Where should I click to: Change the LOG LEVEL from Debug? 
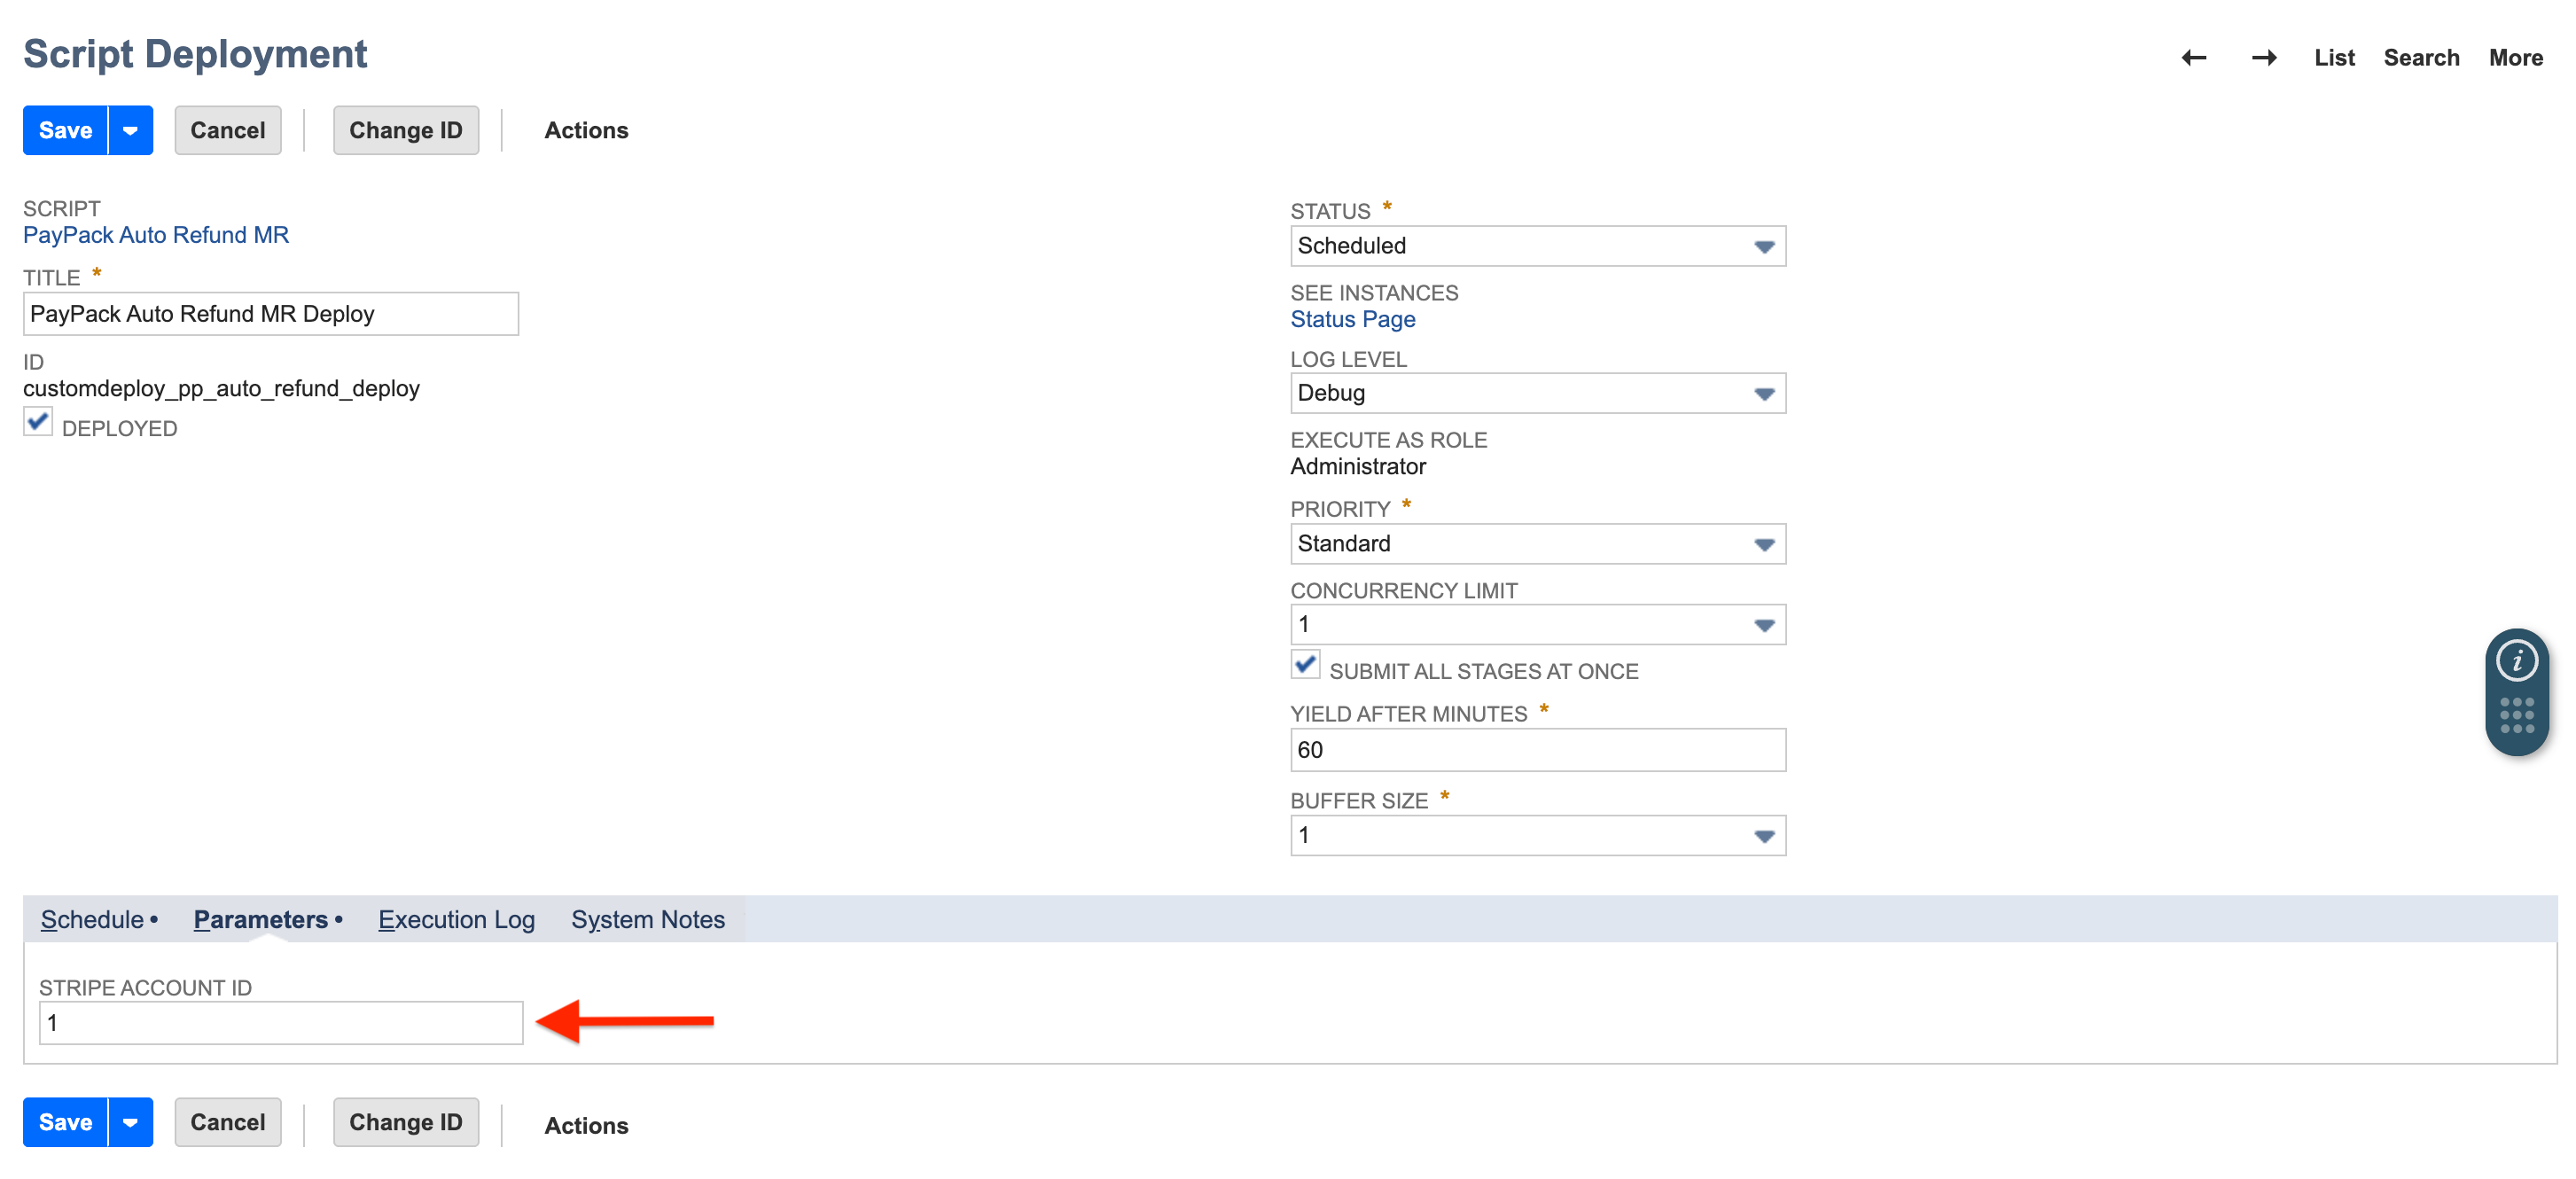(x=1763, y=393)
